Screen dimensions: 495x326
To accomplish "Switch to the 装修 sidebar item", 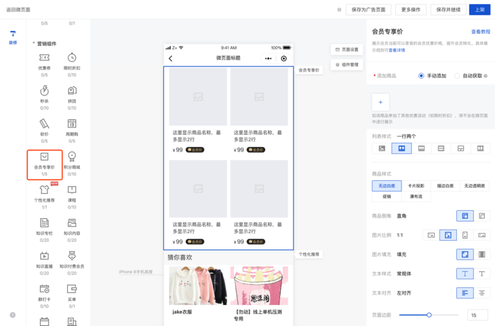I will [12, 37].
